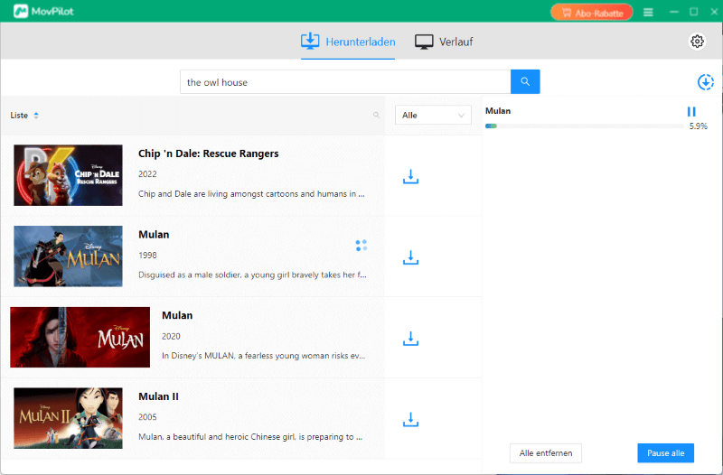Image resolution: width=723 pixels, height=475 pixels.
Task: Switch to the Verlauf tab
Action: click(444, 42)
